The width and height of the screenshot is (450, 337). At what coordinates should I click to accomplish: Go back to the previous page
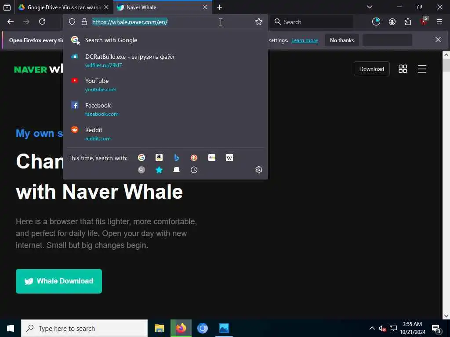pos(11,22)
